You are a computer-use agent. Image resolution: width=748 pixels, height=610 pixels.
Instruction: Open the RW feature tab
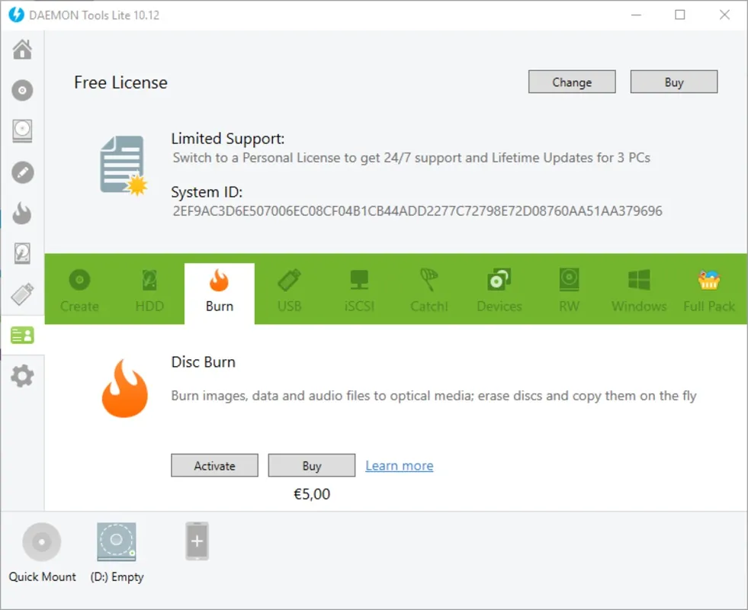click(x=569, y=290)
